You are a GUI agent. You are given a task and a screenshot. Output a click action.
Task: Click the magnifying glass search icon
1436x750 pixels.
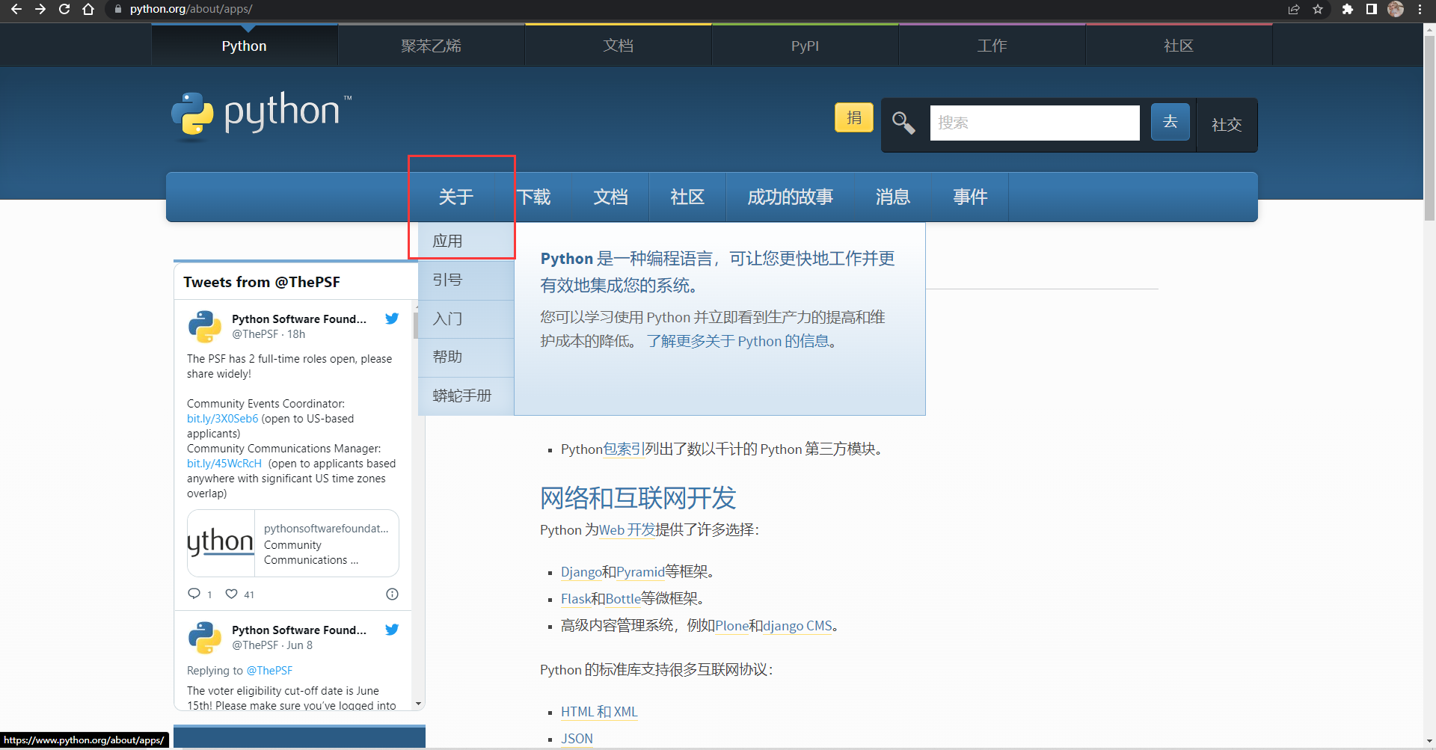click(903, 123)
